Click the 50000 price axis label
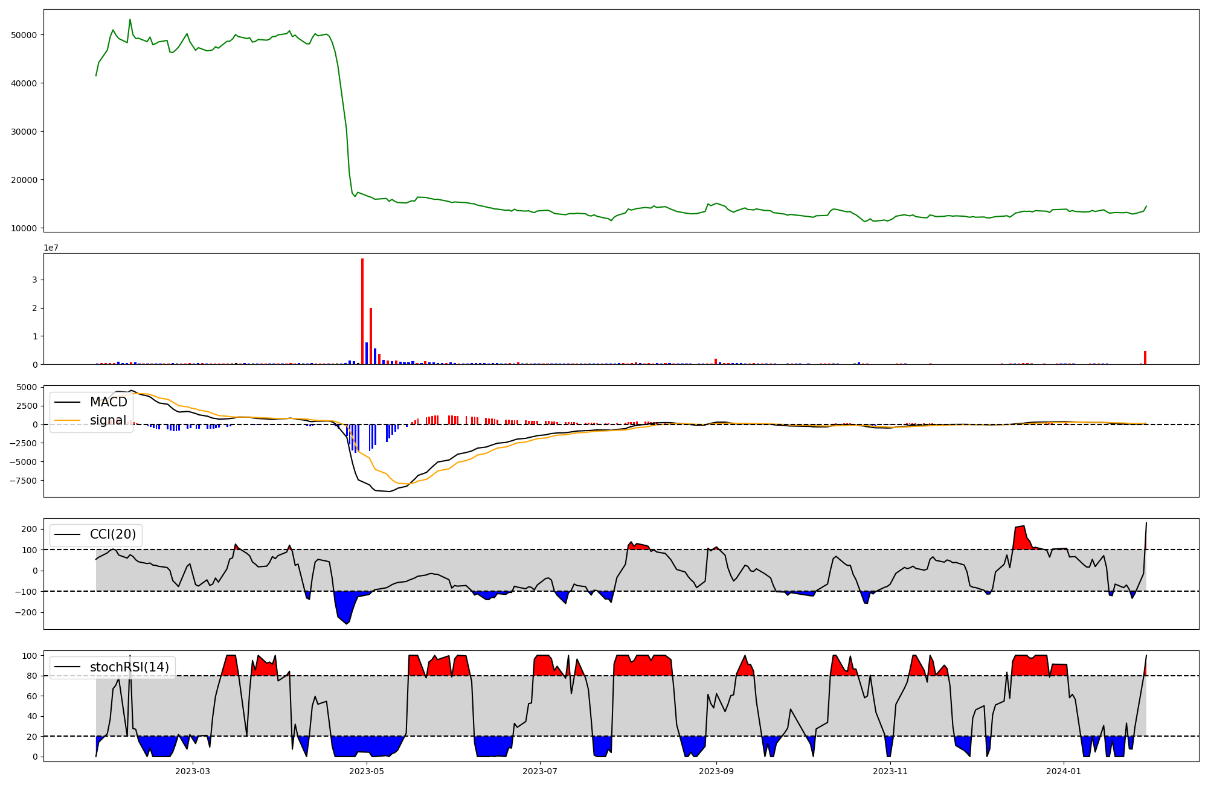The image size is (1208, 785). coord(24,35)
